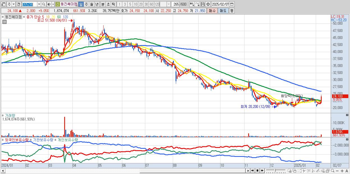Click the 2025/02/07 date field
350x174 pixels.
coord(220,4)
